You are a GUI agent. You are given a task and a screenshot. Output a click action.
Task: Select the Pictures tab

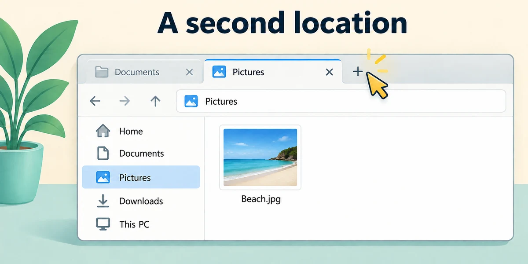tap(273, 72)
